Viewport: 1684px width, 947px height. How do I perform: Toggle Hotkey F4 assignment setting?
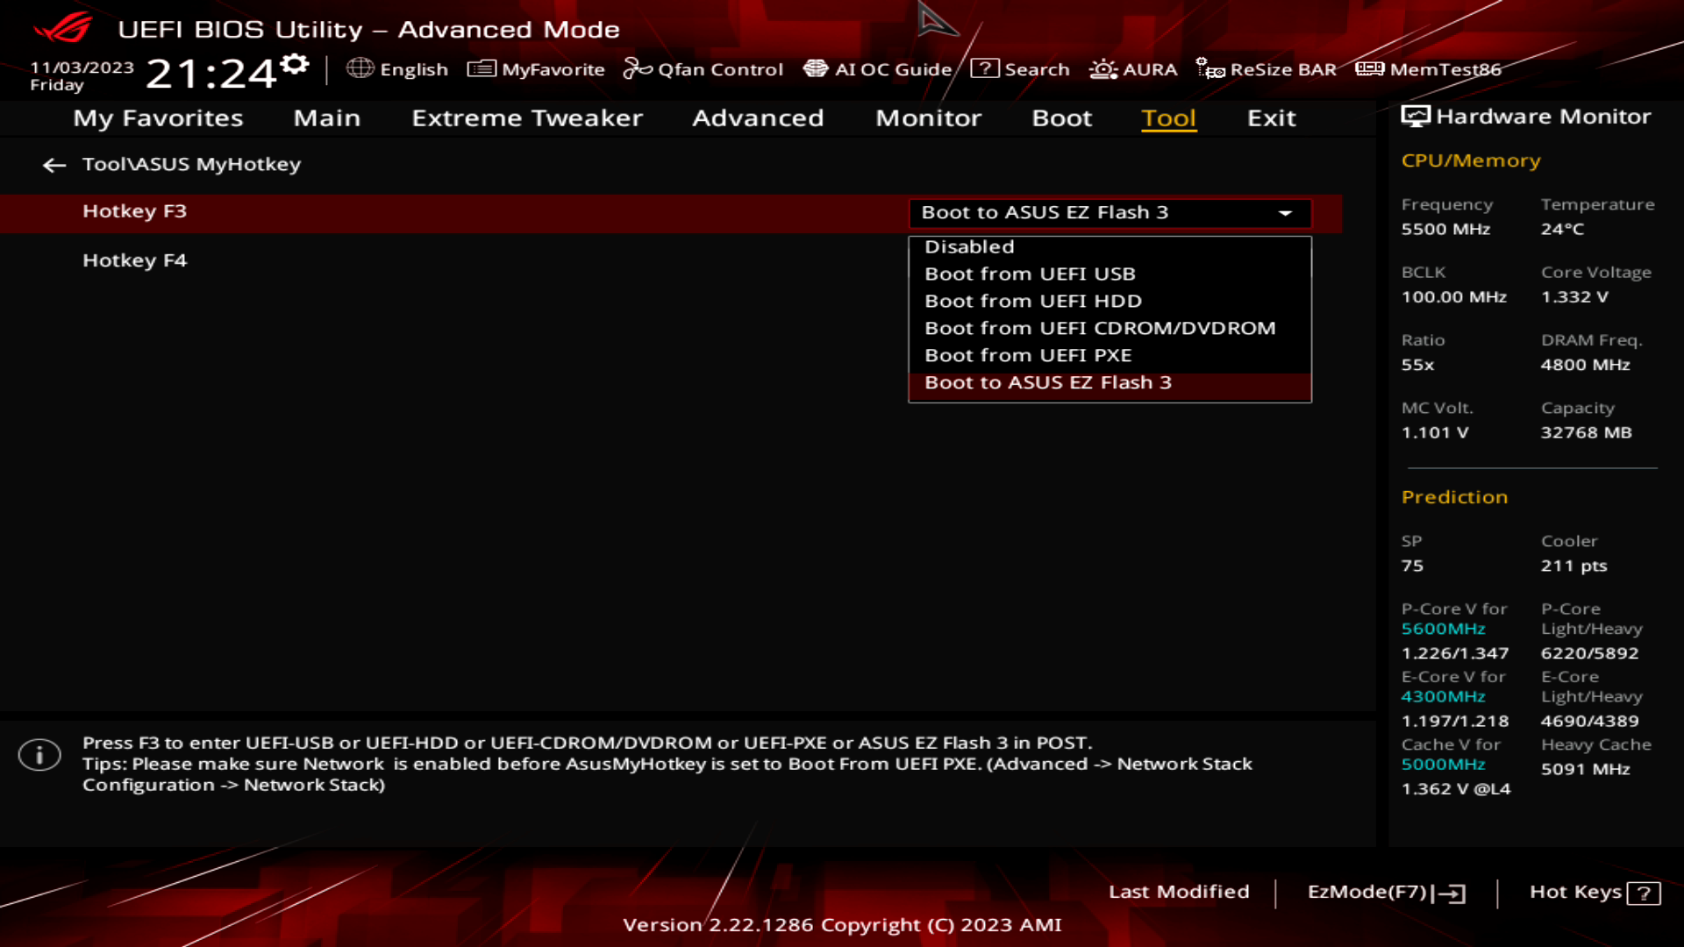1106,259
